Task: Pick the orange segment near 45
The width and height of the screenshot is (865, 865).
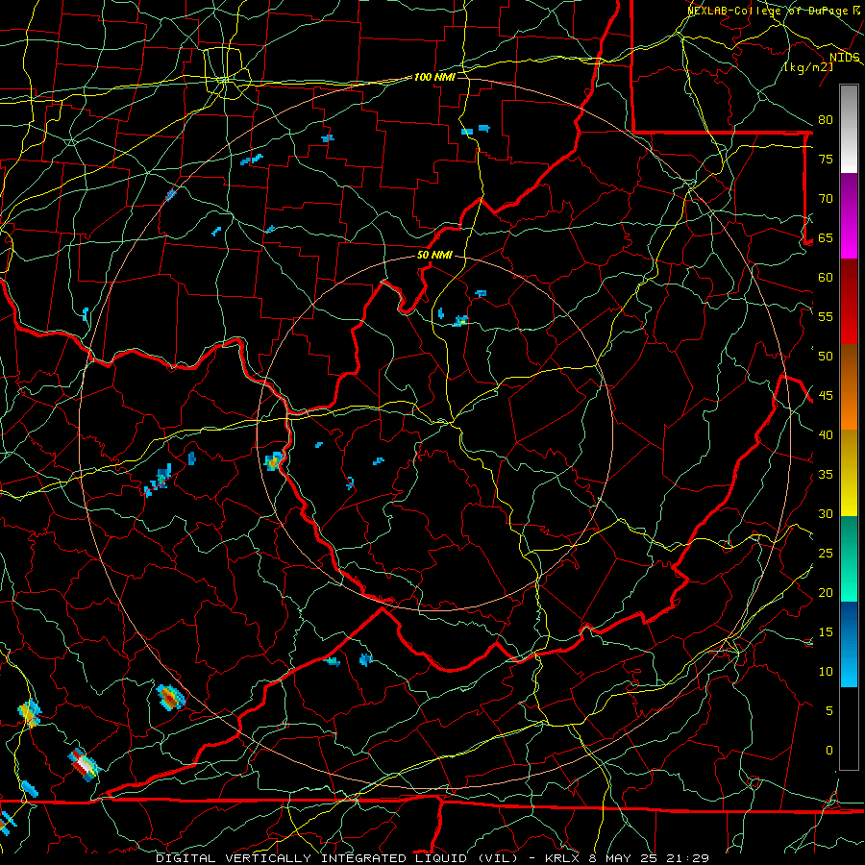Action: [x=849, y=407]
